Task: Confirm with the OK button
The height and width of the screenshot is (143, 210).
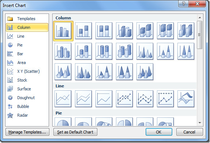Action: coord(159,132)
